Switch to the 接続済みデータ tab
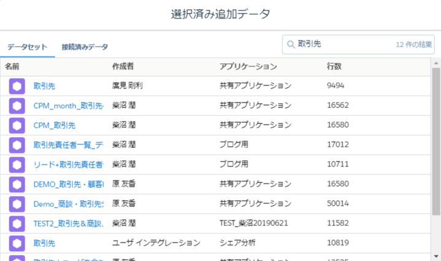Screen dimensions: 441x261 click(85, 47)
